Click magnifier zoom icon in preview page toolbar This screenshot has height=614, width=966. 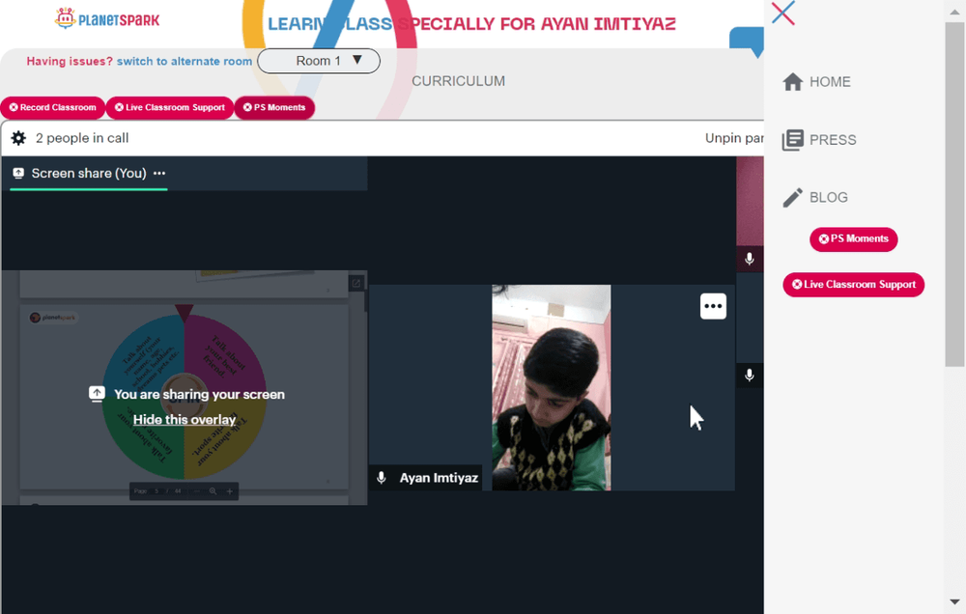click(213, 491)
